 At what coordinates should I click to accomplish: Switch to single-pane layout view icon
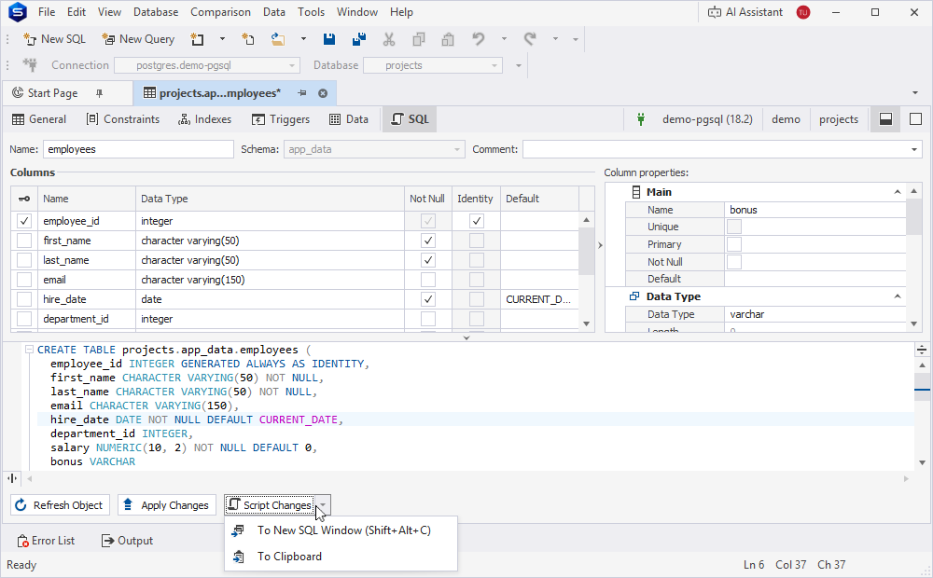coord(916,119)
